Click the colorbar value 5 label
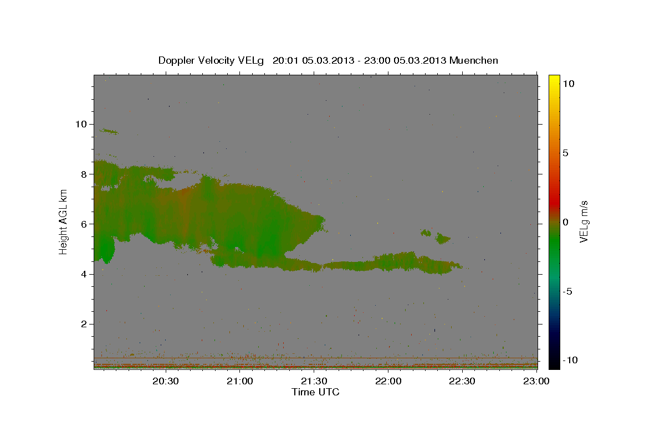The width and height of the screenshot is (665, 443). click(565, 153)
